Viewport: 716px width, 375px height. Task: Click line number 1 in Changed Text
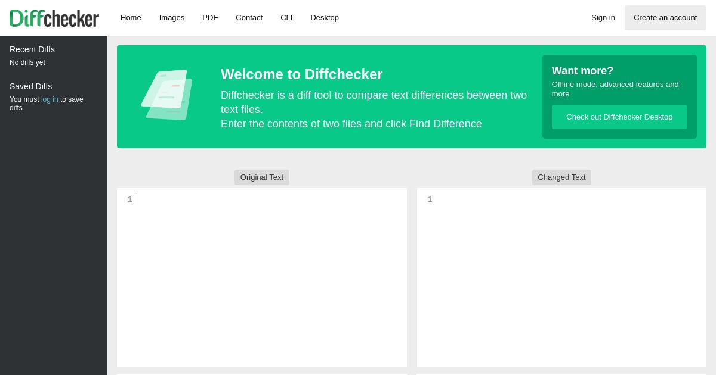430,199
